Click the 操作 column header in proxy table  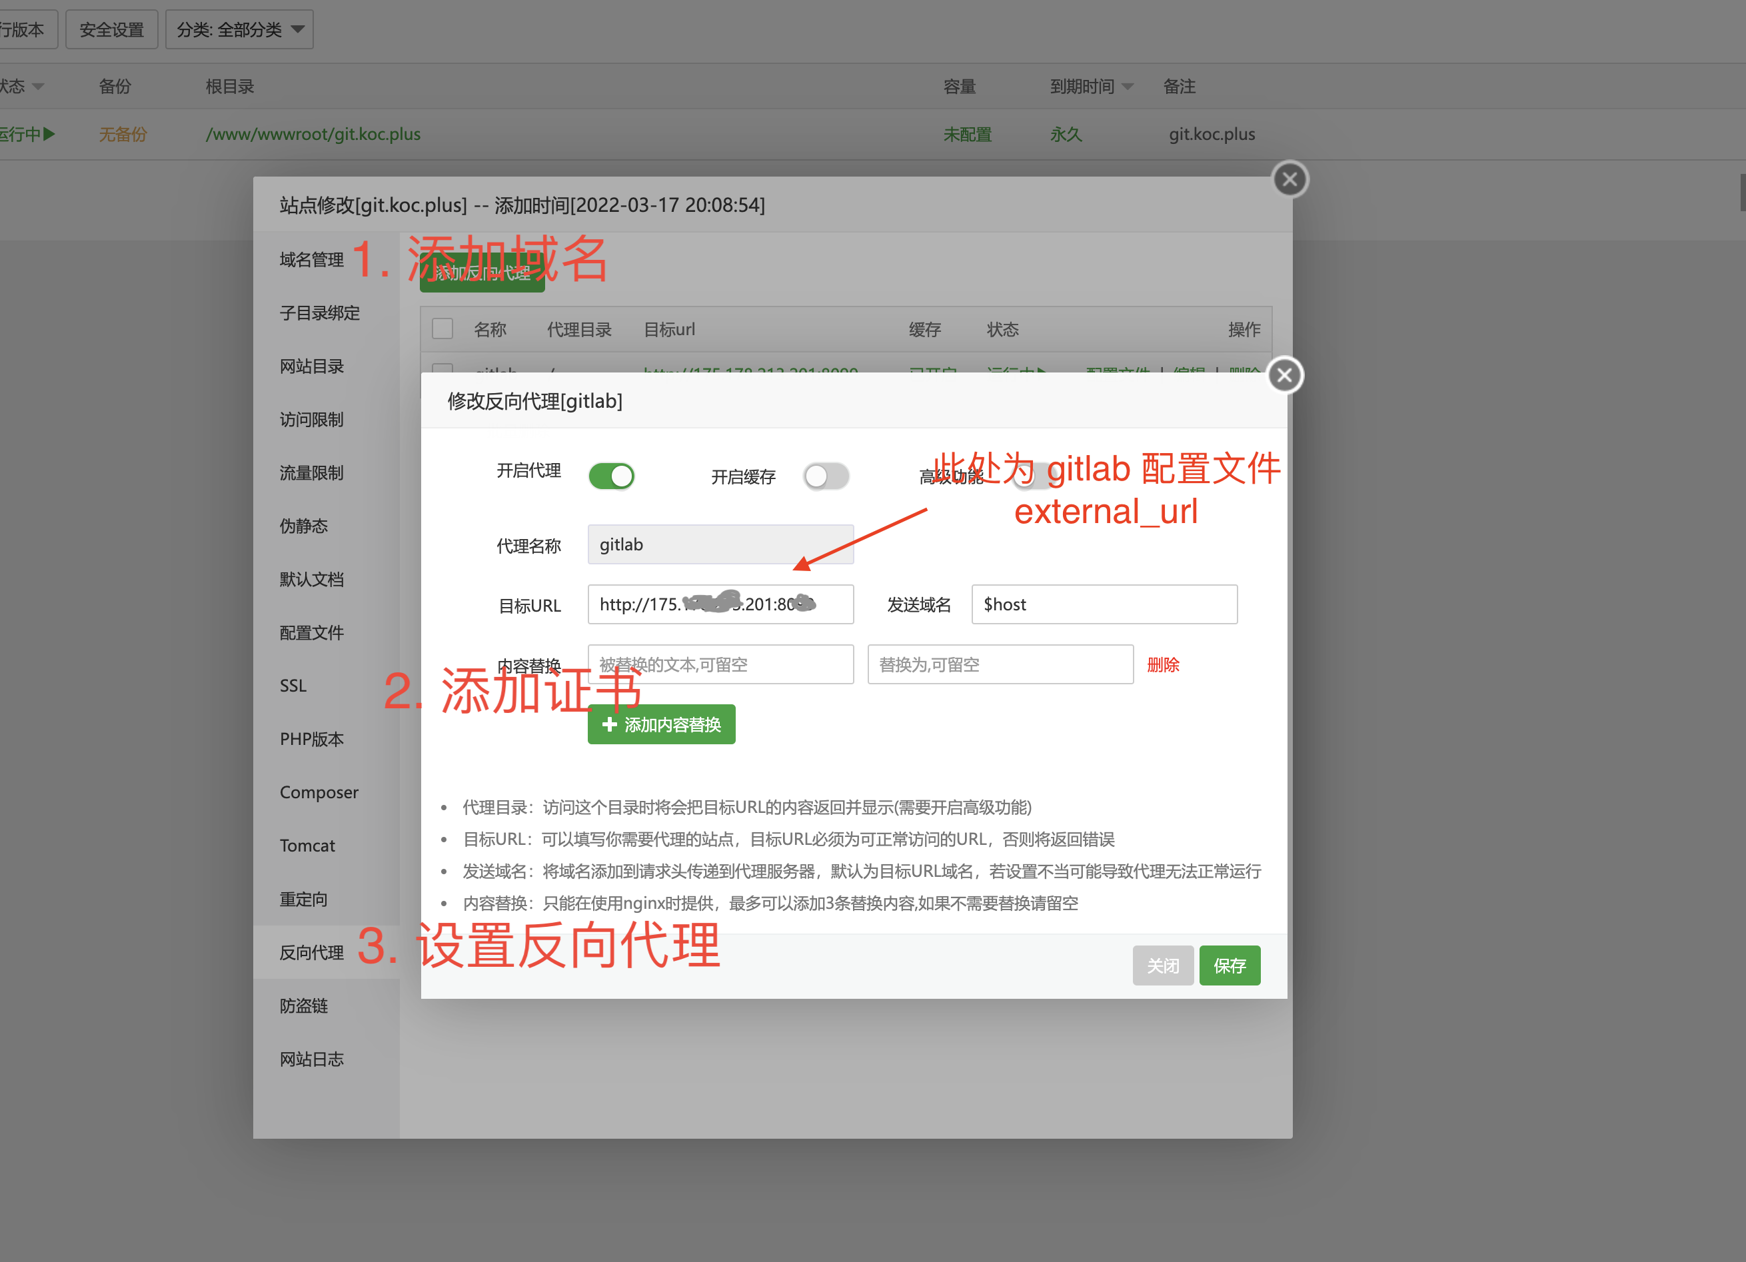point(1244,330)
